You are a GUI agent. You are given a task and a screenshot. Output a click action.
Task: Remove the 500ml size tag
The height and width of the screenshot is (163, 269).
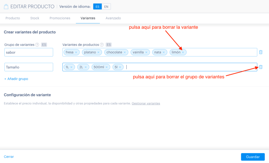(x=107, y=67)
